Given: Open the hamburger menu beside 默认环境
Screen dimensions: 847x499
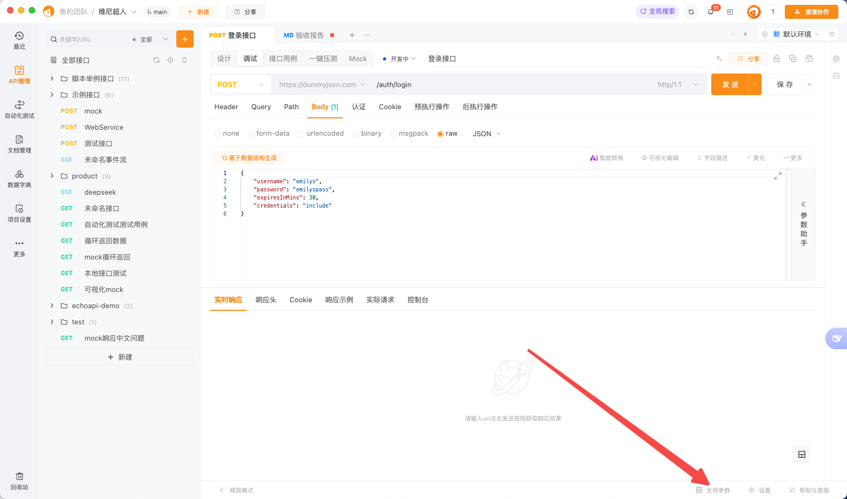Looking at the screenshot, I should 832,34.
